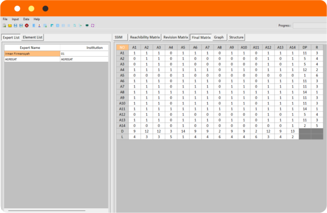The height and width of the screenshot is (213, 327).
Task: Click the orange NO corner header
Action: 122,48
